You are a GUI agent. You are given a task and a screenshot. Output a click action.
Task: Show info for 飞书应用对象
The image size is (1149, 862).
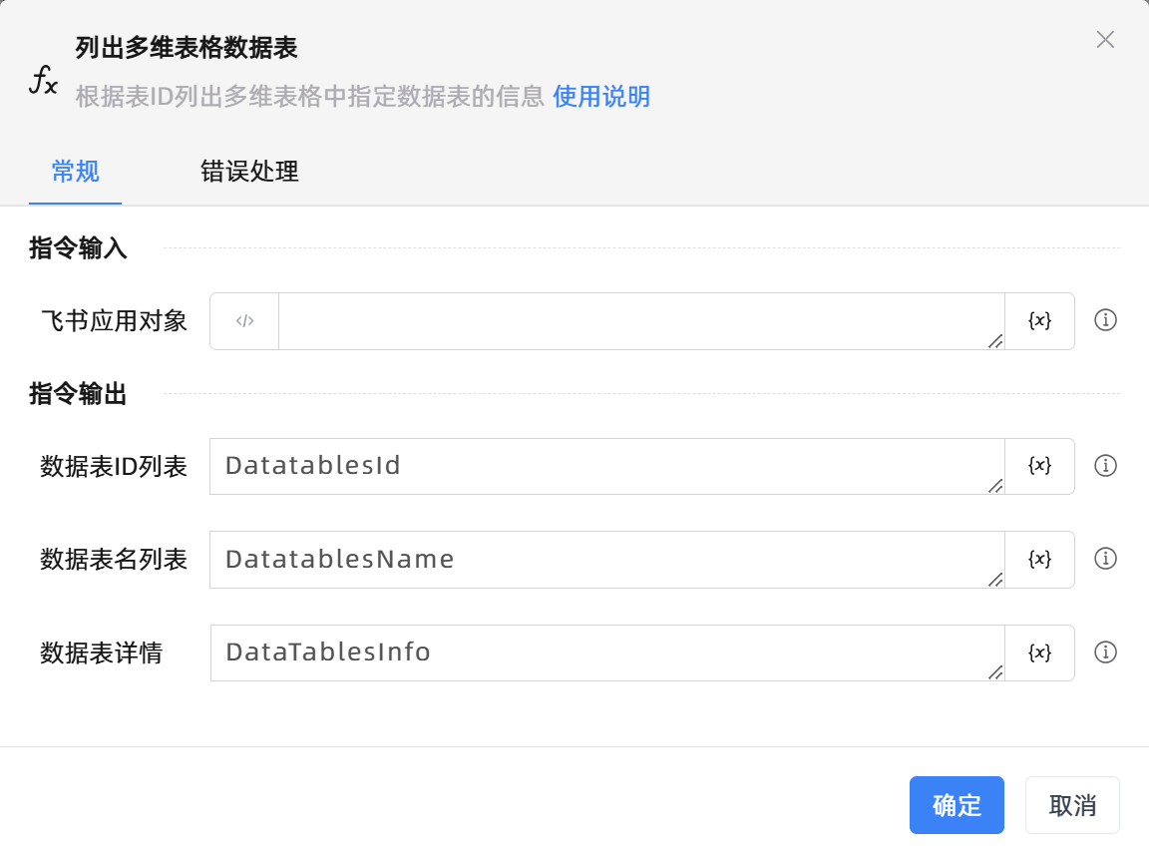pyautogui.click(x=1105, y=320)
